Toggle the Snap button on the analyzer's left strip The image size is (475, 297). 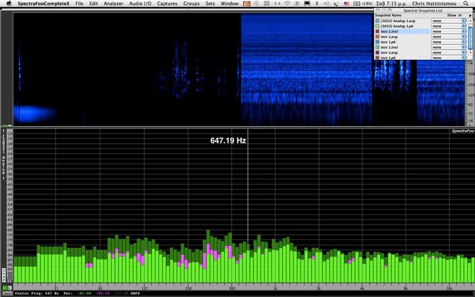[x=4, y=274]
